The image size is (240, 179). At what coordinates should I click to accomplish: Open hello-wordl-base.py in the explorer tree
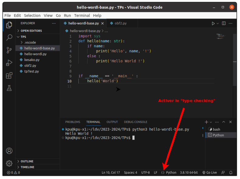[x=38, y=48]
